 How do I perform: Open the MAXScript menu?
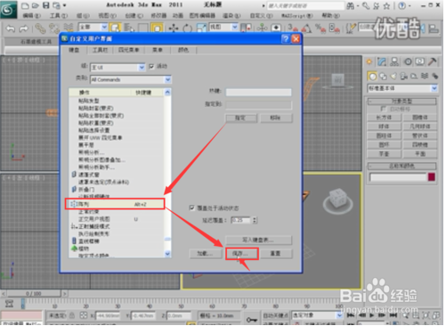(x=296, y=16)
